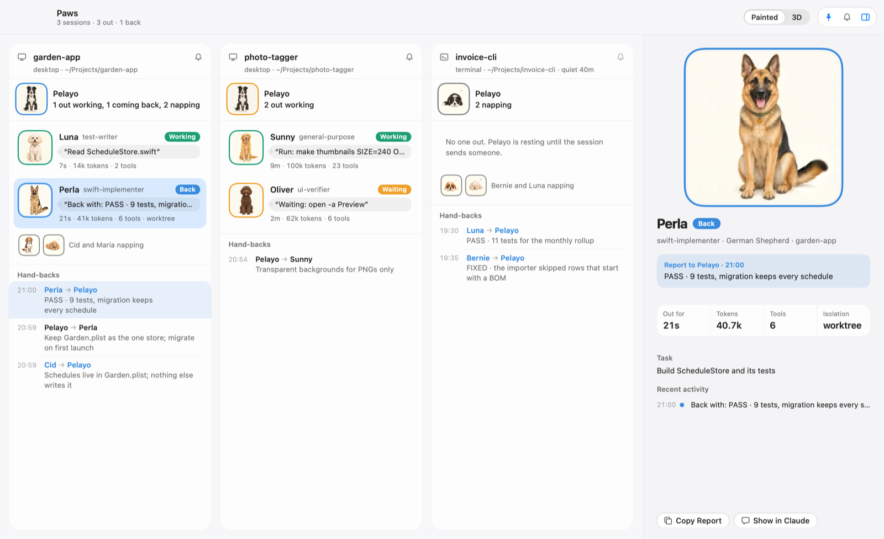Image resolution: width=884 pixels, height=539 pixels.
Task: Click napping Luna's avatar in invoice-cli
Action: [476, 185]
